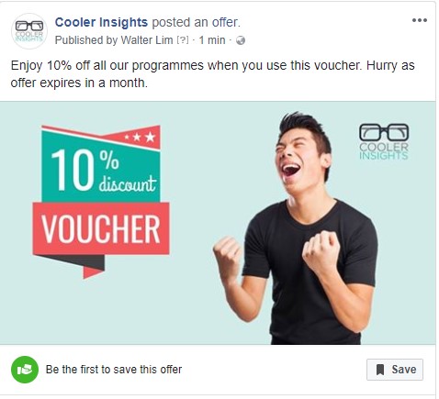Image resolution: width=439 pixels, height=399 pixels.
Task: Open the three-dot post options menu
Action: (x=420, y=20)
